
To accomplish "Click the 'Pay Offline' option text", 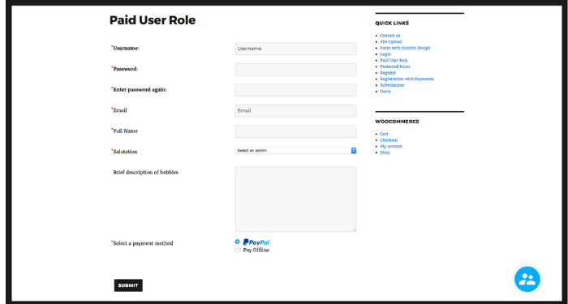I will (x=256, y=250).
